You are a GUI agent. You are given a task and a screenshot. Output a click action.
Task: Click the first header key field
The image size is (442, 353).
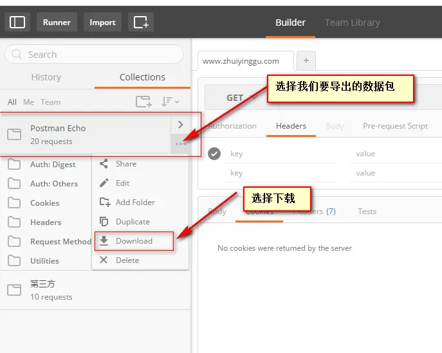click(x=281, y=154)
